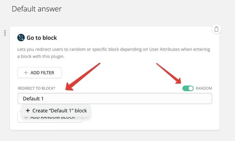235x141 pixels.
Task: Delete the Go to block plugin via trash icon
Action: pos(216,29)
